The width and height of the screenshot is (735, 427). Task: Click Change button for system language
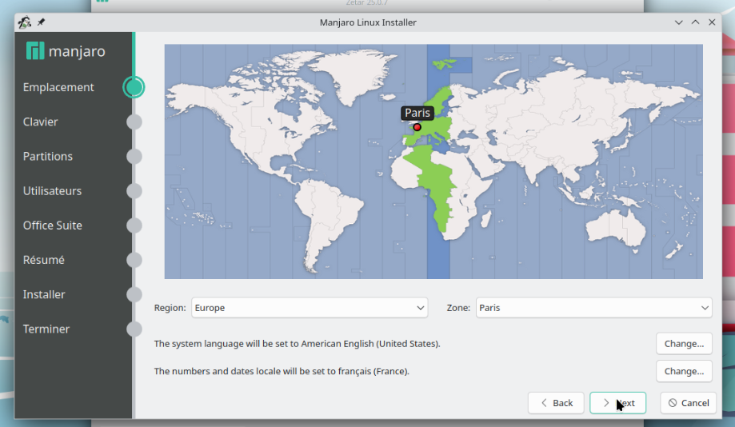click(x=684, y=344)
